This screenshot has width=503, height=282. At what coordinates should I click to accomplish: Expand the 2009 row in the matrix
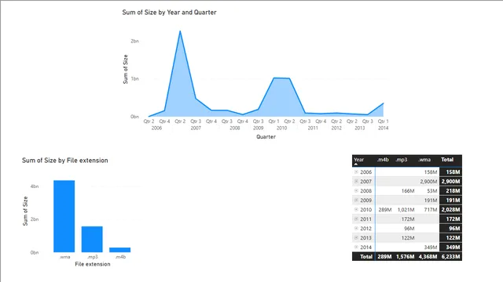[356, 201]
